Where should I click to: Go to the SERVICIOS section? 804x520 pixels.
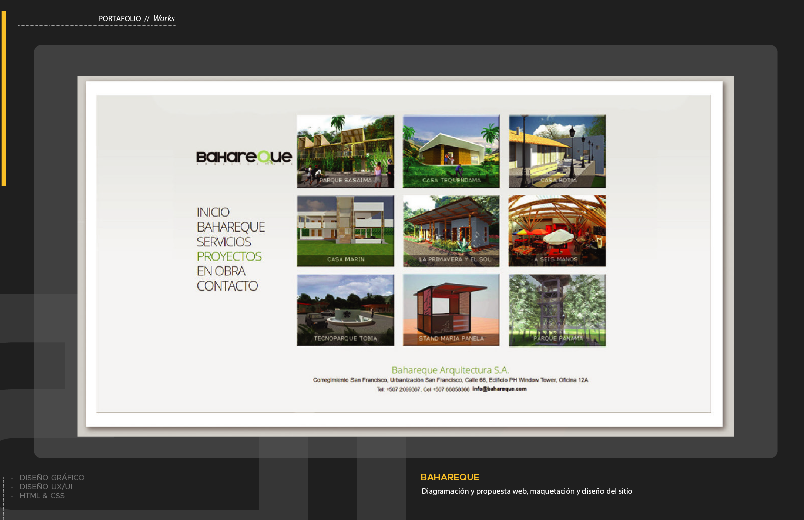point(224,242)
